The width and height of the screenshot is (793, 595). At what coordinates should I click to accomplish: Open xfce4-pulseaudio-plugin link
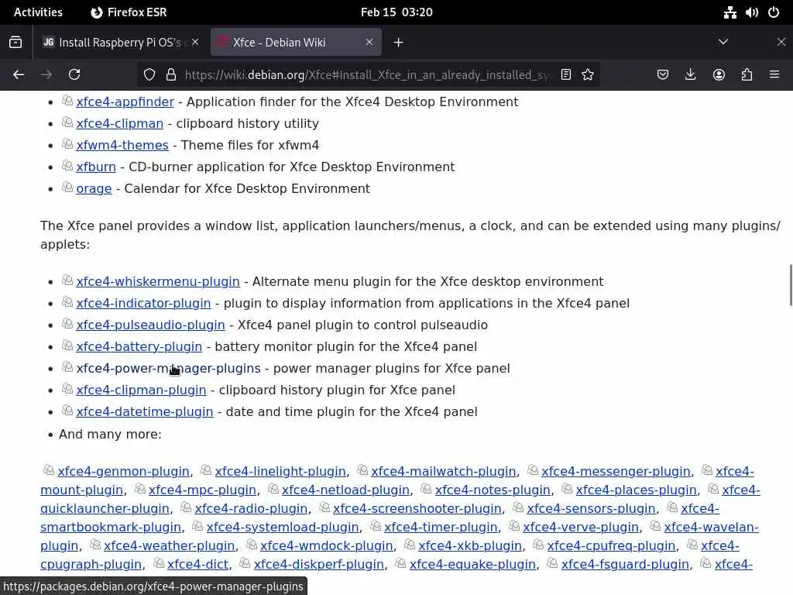click(151, 325)
